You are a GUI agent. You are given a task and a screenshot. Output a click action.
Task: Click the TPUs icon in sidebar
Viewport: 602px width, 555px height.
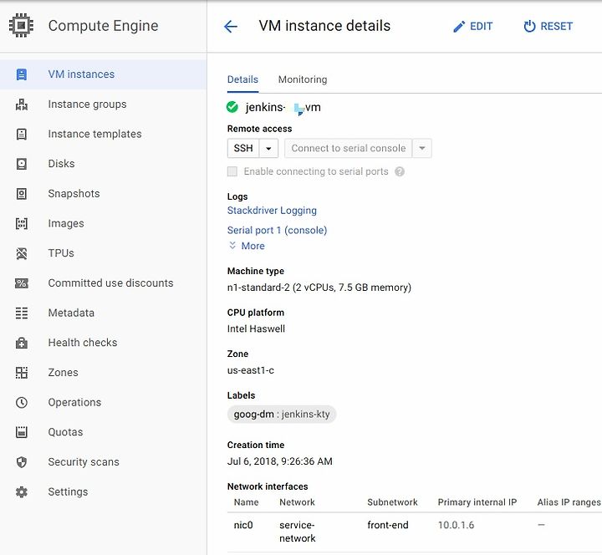(x=22, y=253)
